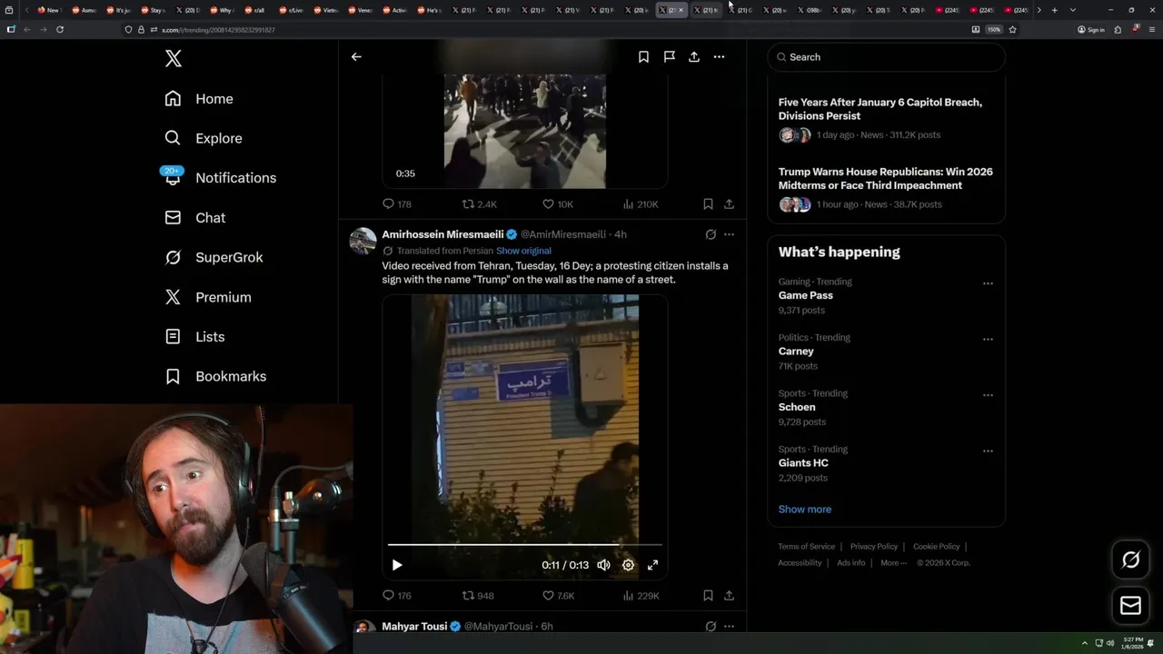Reply to post with 178 comments
The width and height of the screenshot is (1163, 654).
(x=397, y=204)
